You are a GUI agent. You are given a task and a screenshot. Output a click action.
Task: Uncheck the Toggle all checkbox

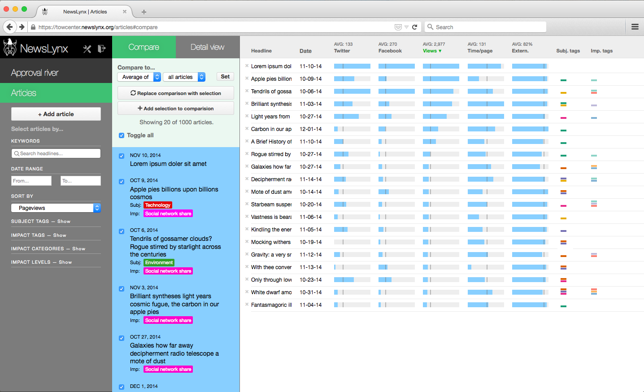122,135
